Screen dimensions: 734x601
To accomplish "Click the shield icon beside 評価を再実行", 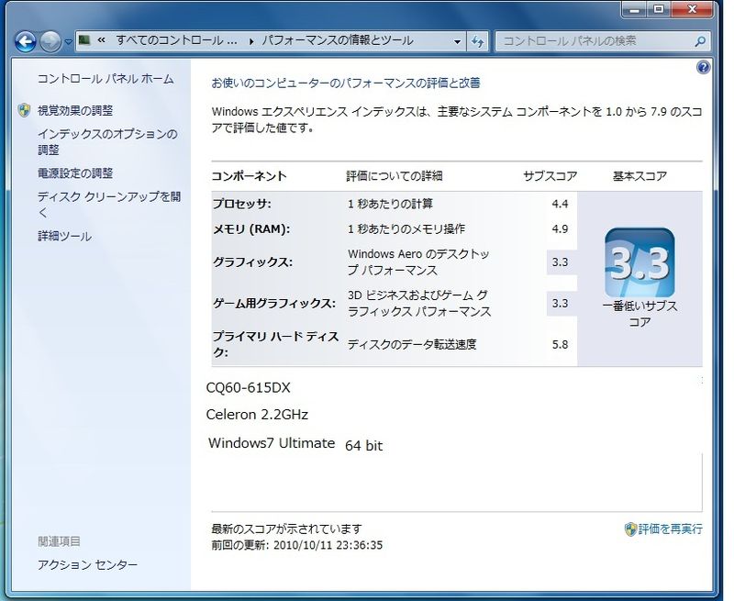I will click(x=630, y=529).
